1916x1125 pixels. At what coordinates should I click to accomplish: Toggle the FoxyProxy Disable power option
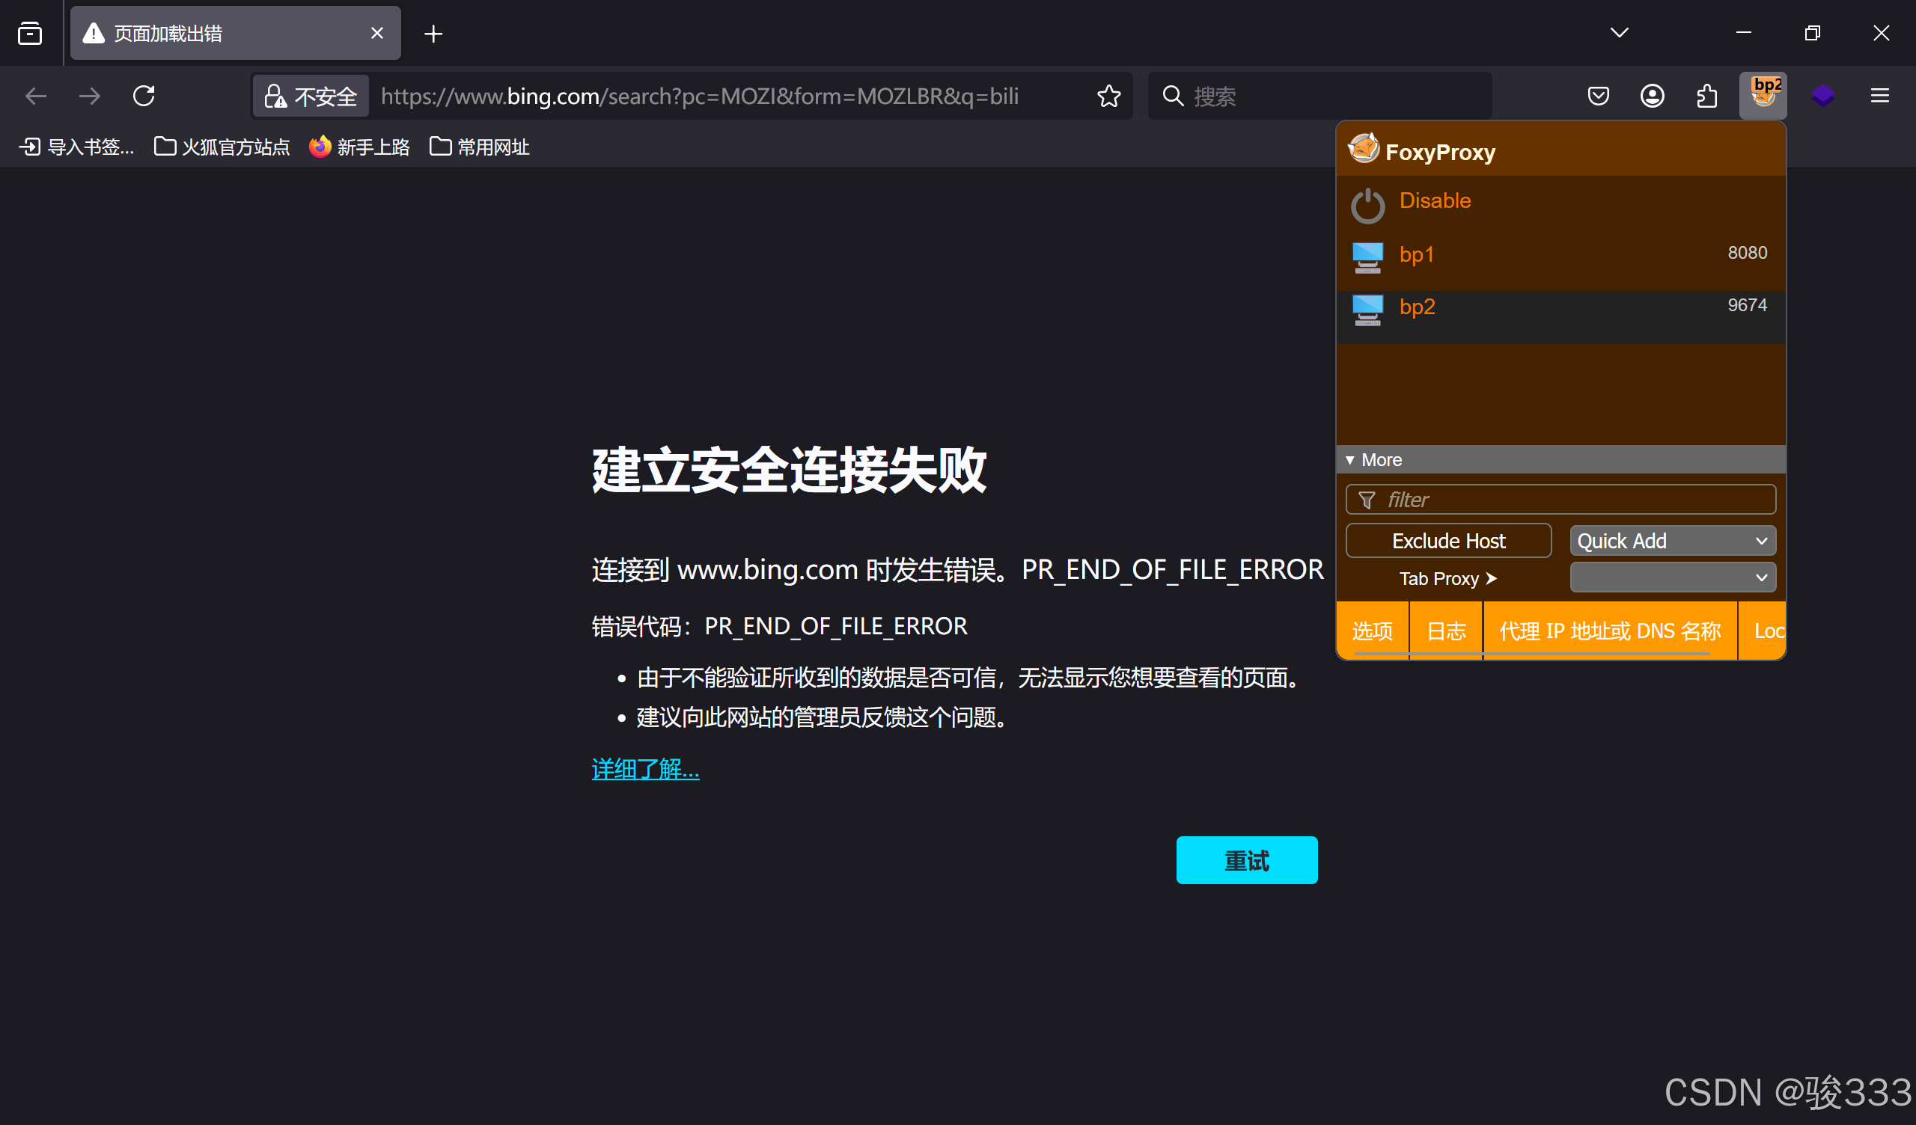1434,201
